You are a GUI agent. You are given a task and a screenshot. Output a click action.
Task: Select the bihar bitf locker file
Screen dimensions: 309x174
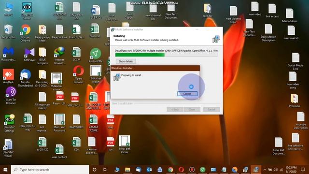tap(125, 144)
